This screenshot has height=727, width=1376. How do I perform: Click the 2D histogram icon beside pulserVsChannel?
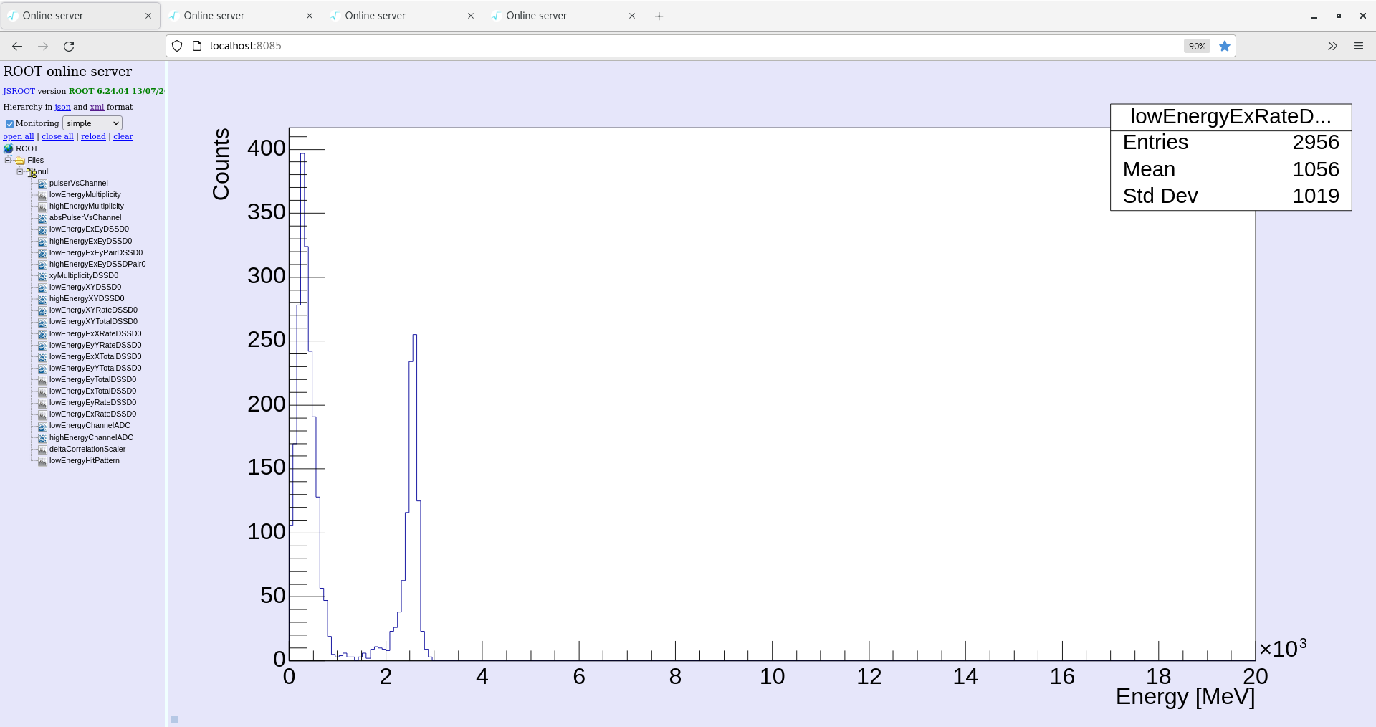(42, 184)
